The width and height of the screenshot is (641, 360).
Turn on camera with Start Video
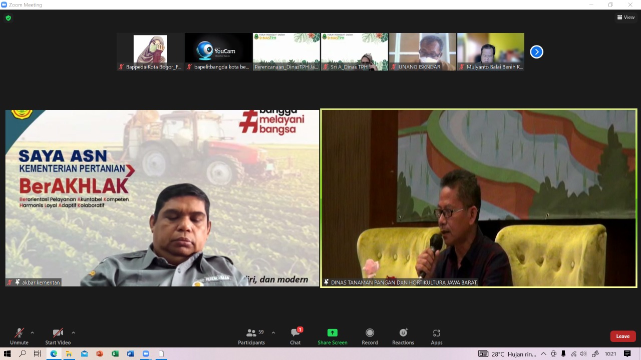pos(58,336)
